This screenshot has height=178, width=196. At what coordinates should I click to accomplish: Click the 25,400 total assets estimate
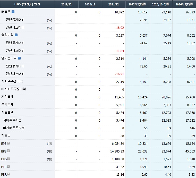[x=190, y=97]
